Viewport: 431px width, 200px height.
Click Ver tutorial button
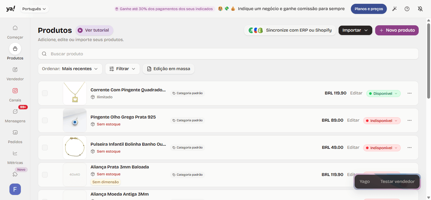94,30
